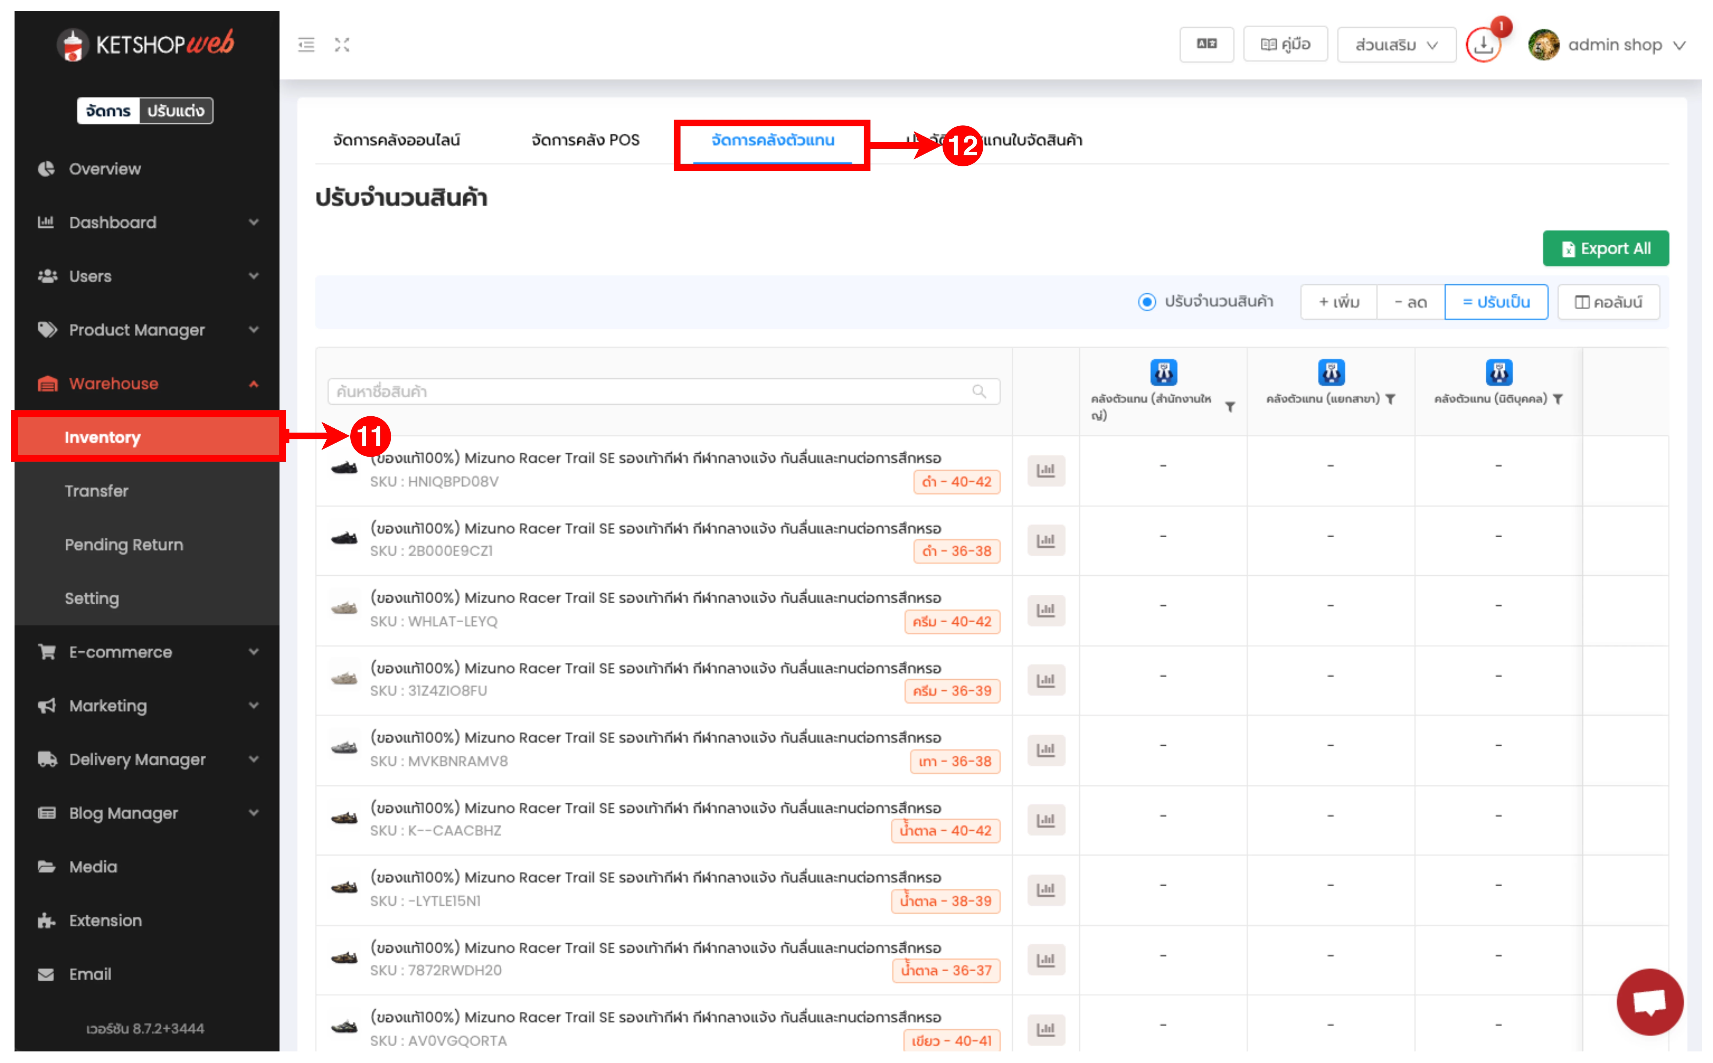Click the language translate icon button
The width and height of the screenshot is (1713, 1063).
(x=1207, y=44)
